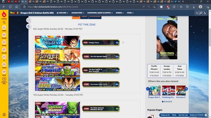211x118 pixels.
Task: Open the Dragon Ball Z... recommended page
Action: tap(155, 92)
